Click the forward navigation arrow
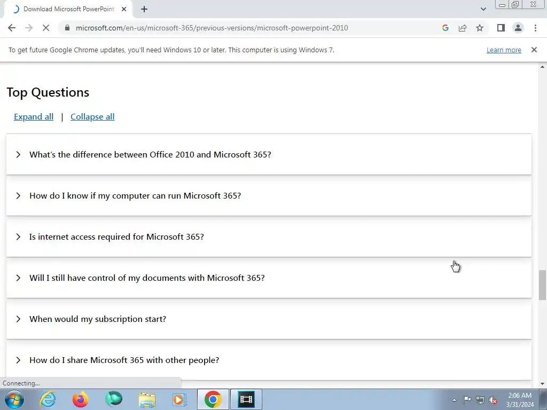Image resolution: width=547 pixels, height=410 pixels. (x=29, y=28)
